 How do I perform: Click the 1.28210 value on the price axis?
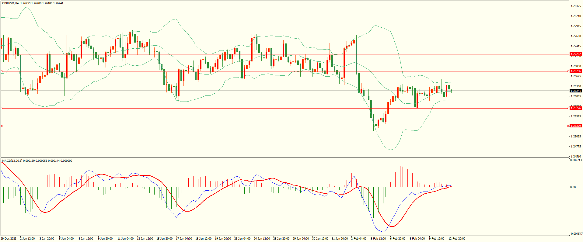click(576, 16)
